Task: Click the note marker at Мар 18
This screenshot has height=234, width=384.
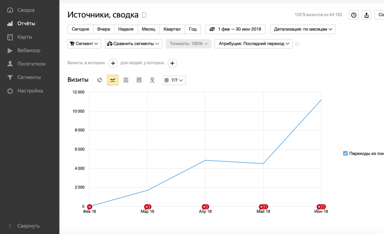Action: 148,207
